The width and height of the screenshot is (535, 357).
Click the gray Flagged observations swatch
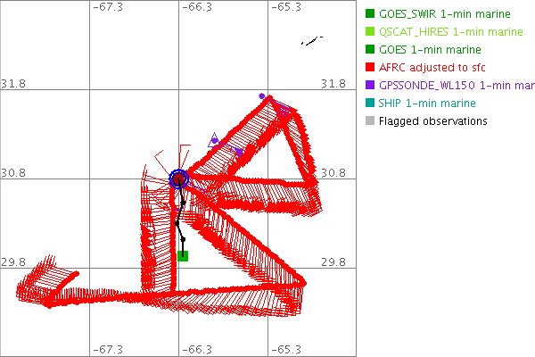tap(370, 121)
